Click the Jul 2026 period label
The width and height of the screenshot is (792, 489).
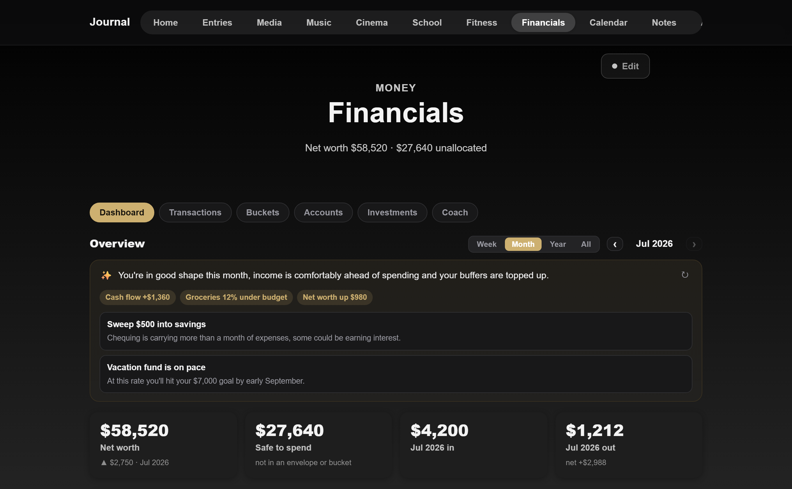pos(654,244)
